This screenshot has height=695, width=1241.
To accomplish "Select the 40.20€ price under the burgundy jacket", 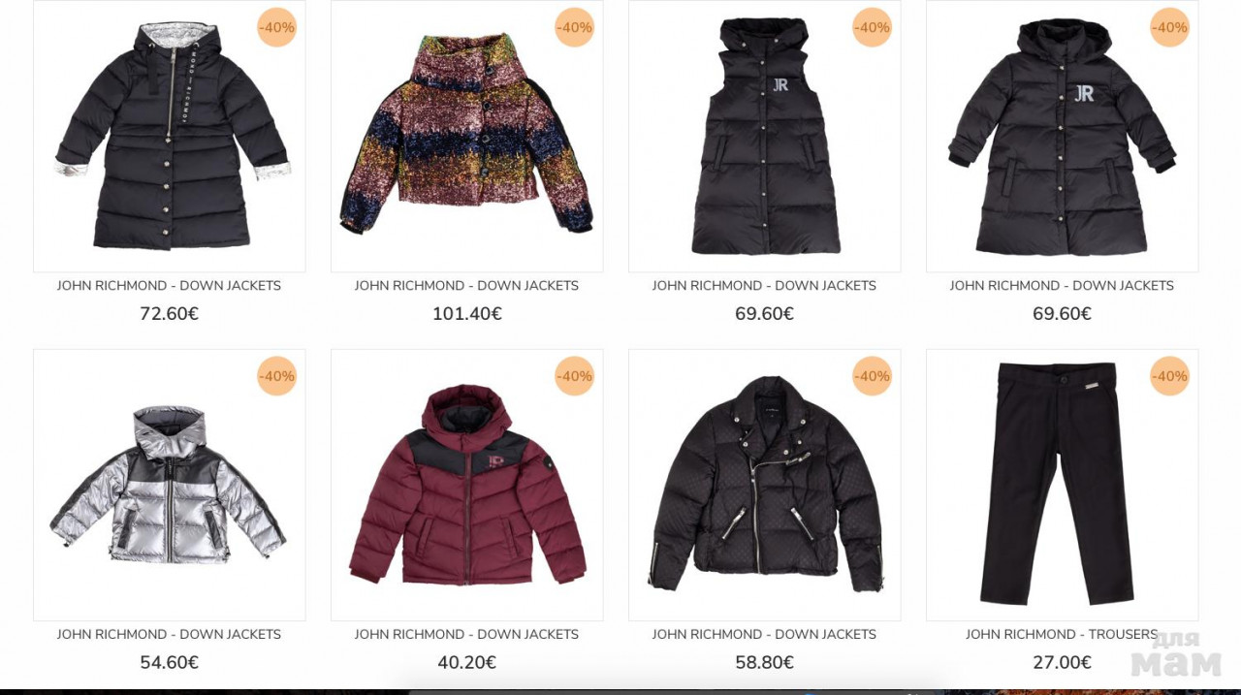I will coord(466,663).
